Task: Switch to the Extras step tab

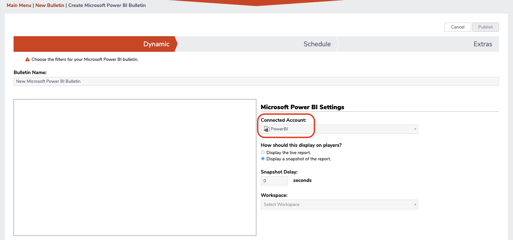Action: coord(418,44)
